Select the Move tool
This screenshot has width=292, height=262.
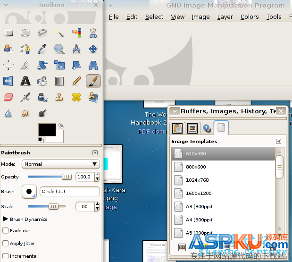[x=93, y=49]
